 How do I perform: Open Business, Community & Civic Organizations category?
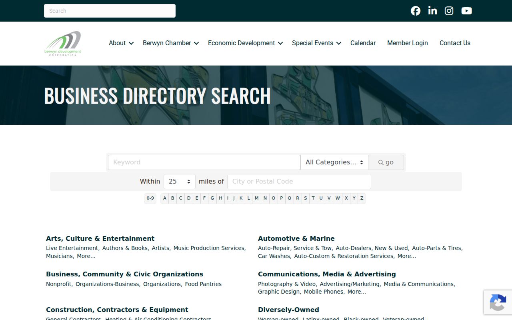pyautogui.click(x=124, y=274)
